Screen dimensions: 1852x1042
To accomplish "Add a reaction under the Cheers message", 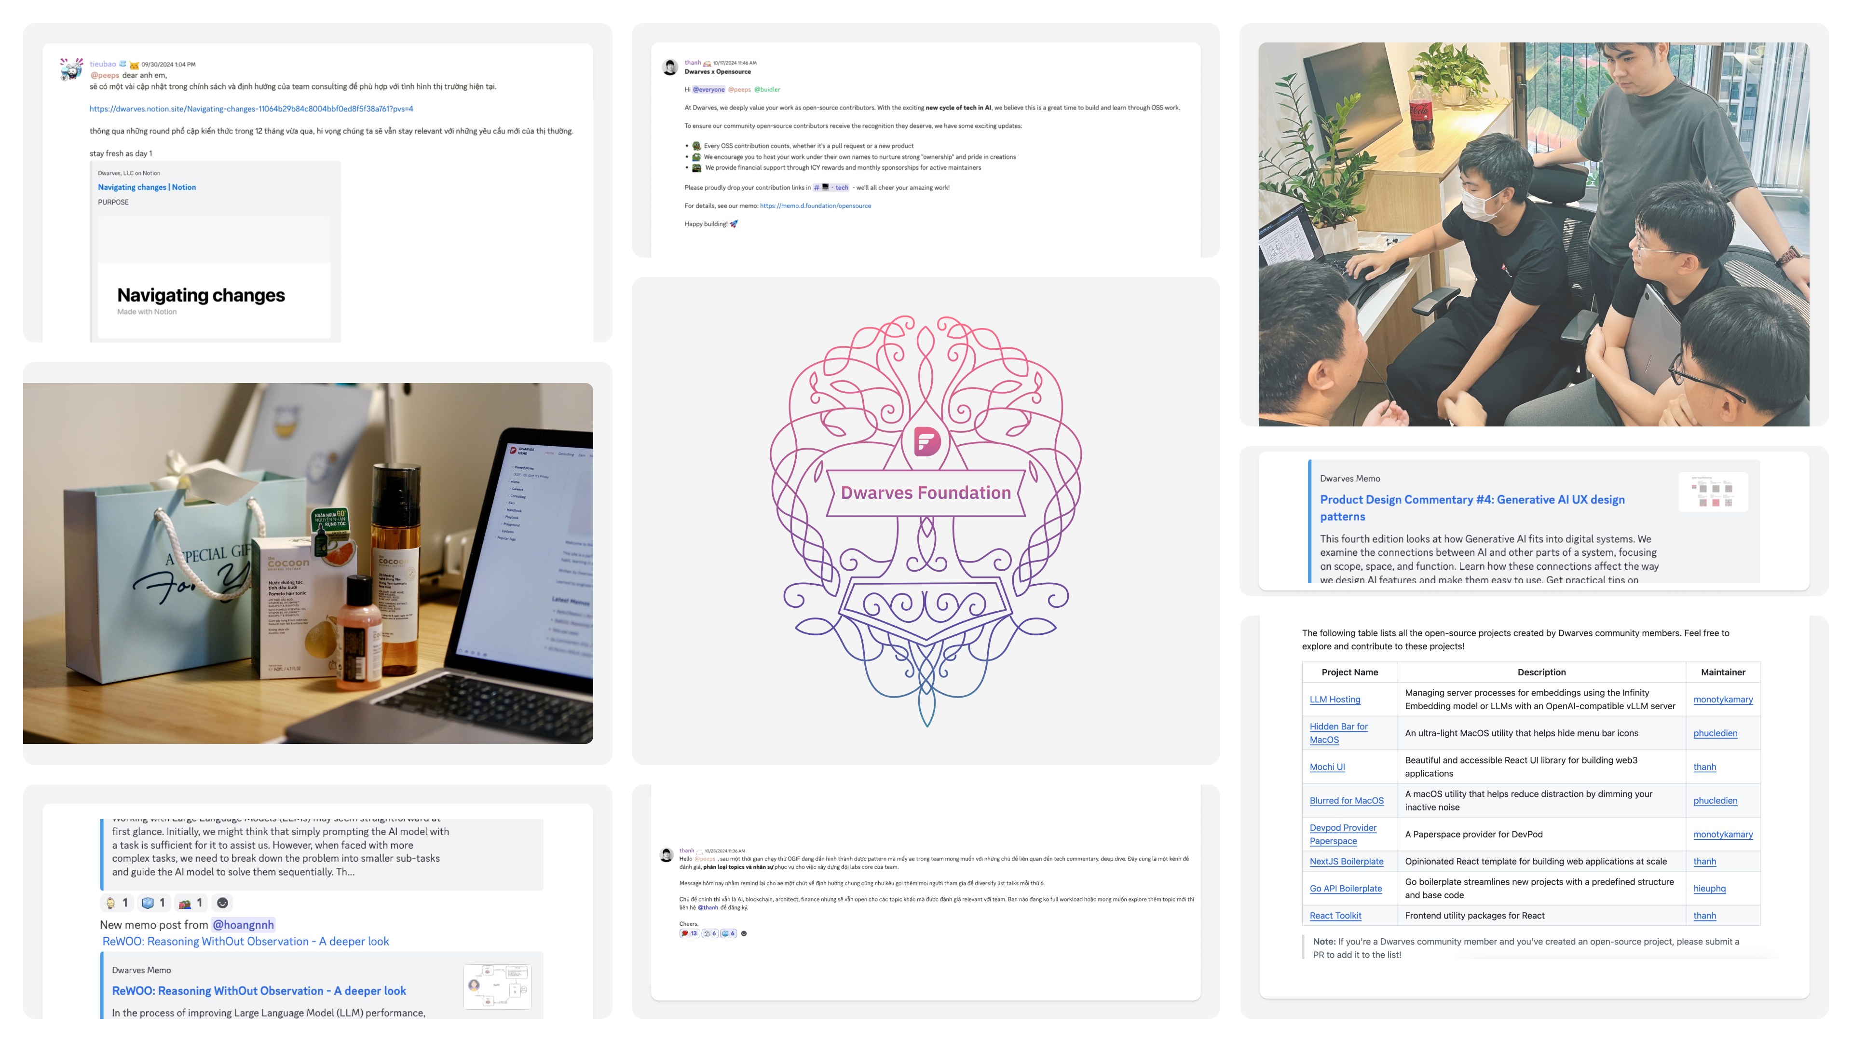I will pyautogui.click(x=744, y=933).
